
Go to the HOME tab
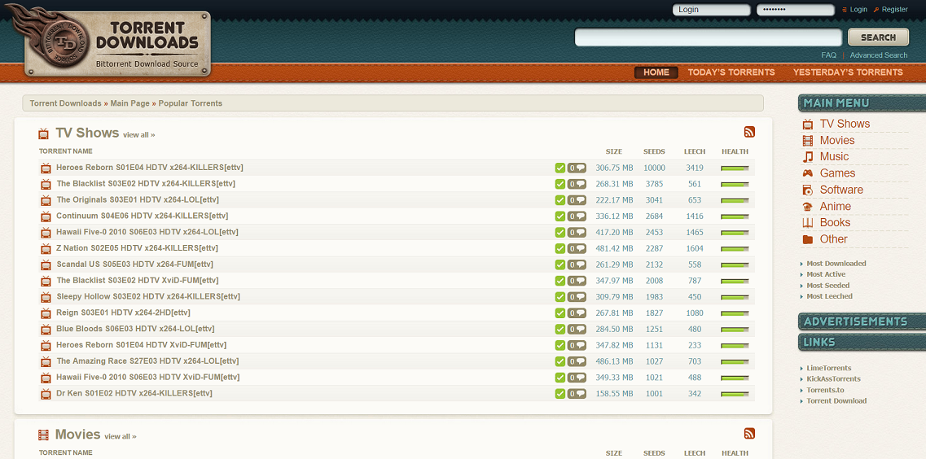point(656,72)
